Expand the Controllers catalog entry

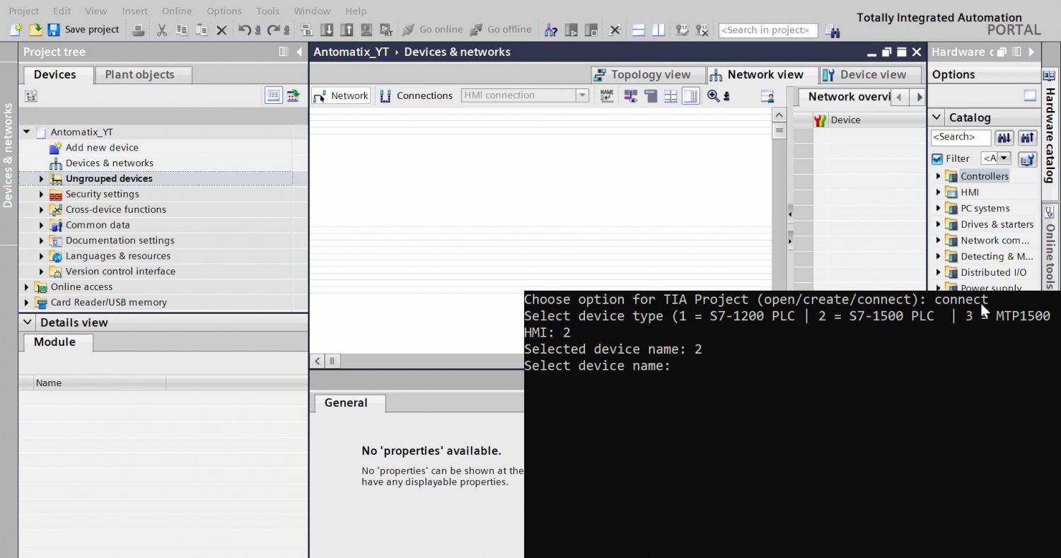point(938,175)
